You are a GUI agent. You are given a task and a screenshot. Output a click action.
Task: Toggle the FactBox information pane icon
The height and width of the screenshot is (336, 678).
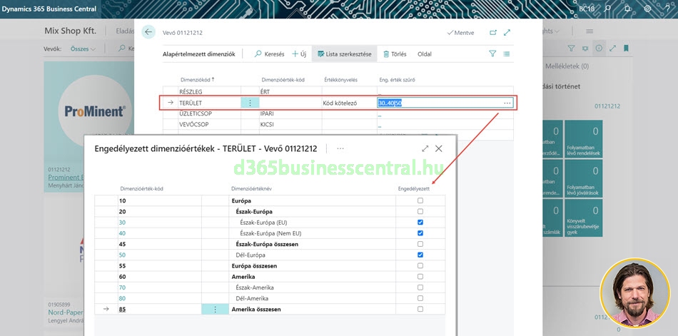pos(599,49)
